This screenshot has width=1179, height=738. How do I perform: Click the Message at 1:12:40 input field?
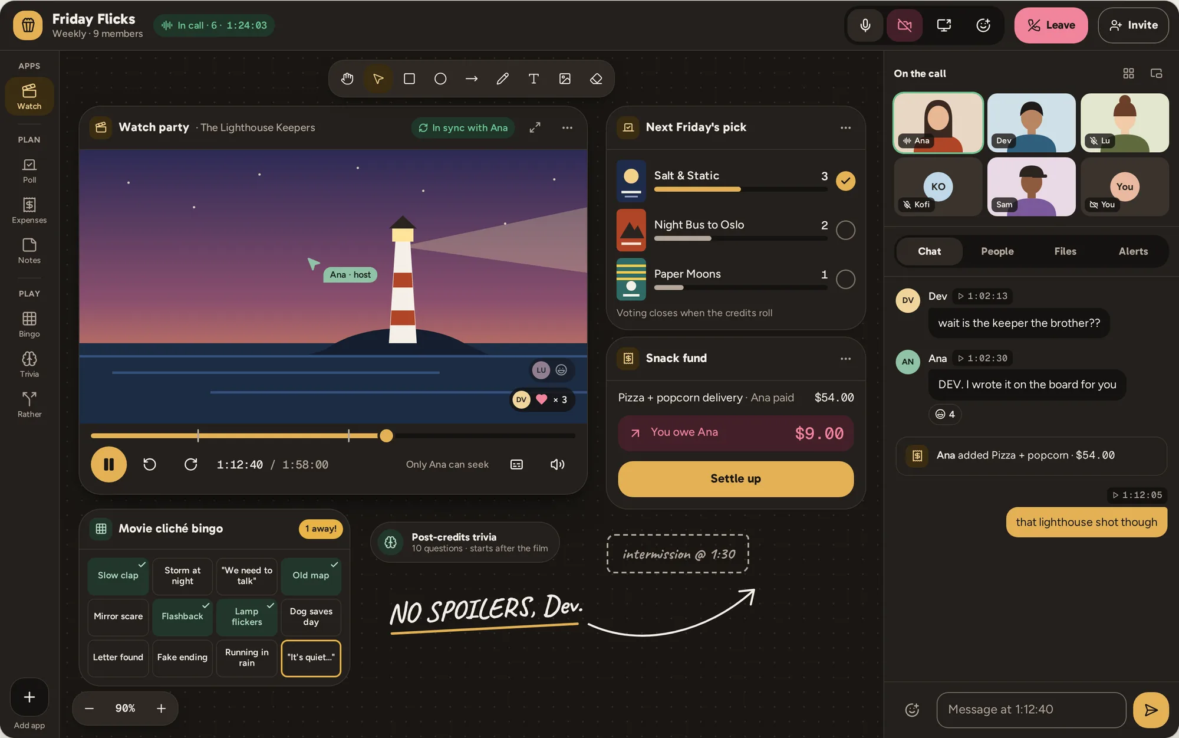[x=1031, y=710]
